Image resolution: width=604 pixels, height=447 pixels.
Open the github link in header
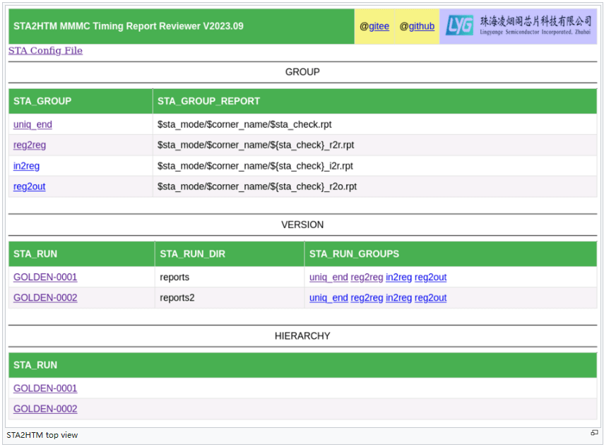click(421, 26)
